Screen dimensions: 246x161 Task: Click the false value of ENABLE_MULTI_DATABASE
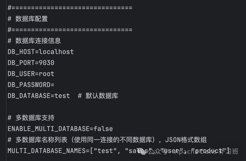click(x=103, y=129)
